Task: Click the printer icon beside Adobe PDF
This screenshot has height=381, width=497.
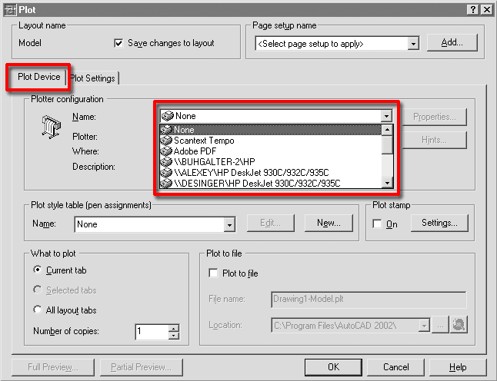Action: click(x=166, y=151)
